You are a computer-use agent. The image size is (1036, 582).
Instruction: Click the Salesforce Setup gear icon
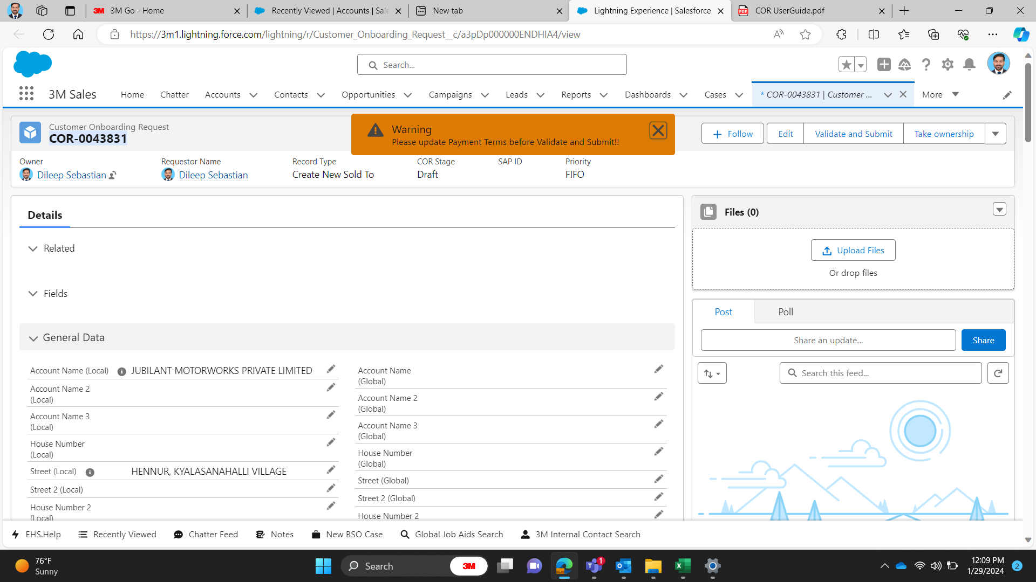pos(948,65)
